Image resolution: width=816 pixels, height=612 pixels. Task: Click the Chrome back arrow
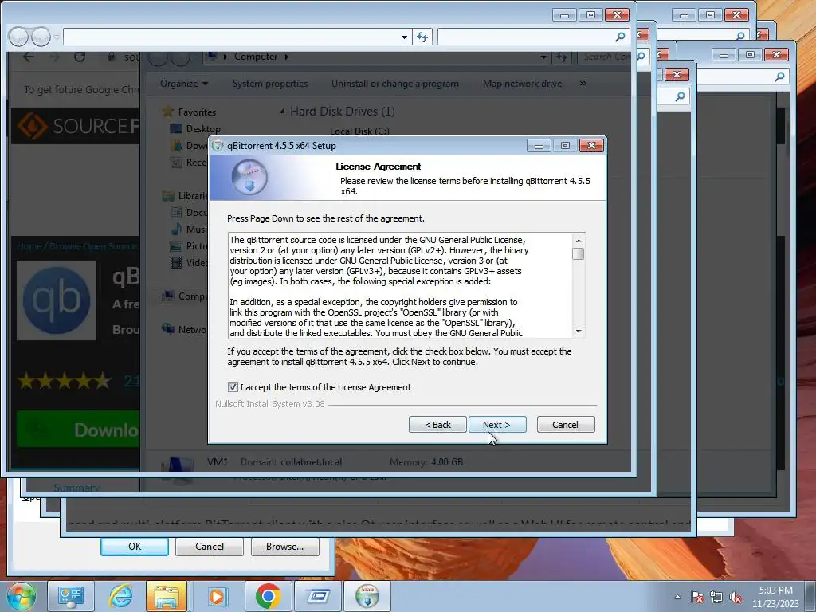point(29,57)
